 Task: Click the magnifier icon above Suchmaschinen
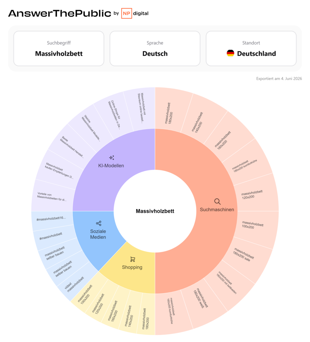pyautogui.click(x=217, y=201)
